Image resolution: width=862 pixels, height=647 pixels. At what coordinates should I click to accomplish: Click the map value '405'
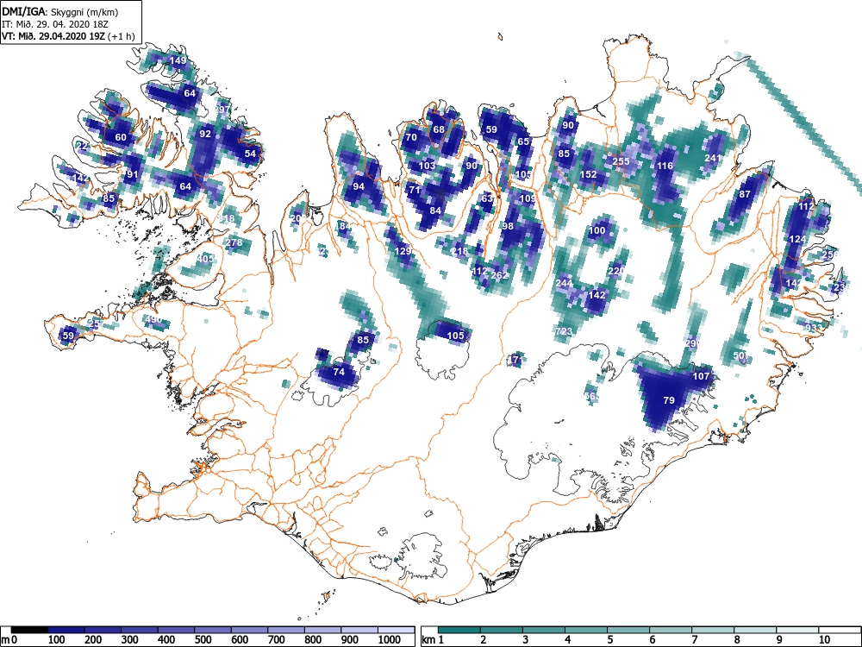(x=205, y=259)
